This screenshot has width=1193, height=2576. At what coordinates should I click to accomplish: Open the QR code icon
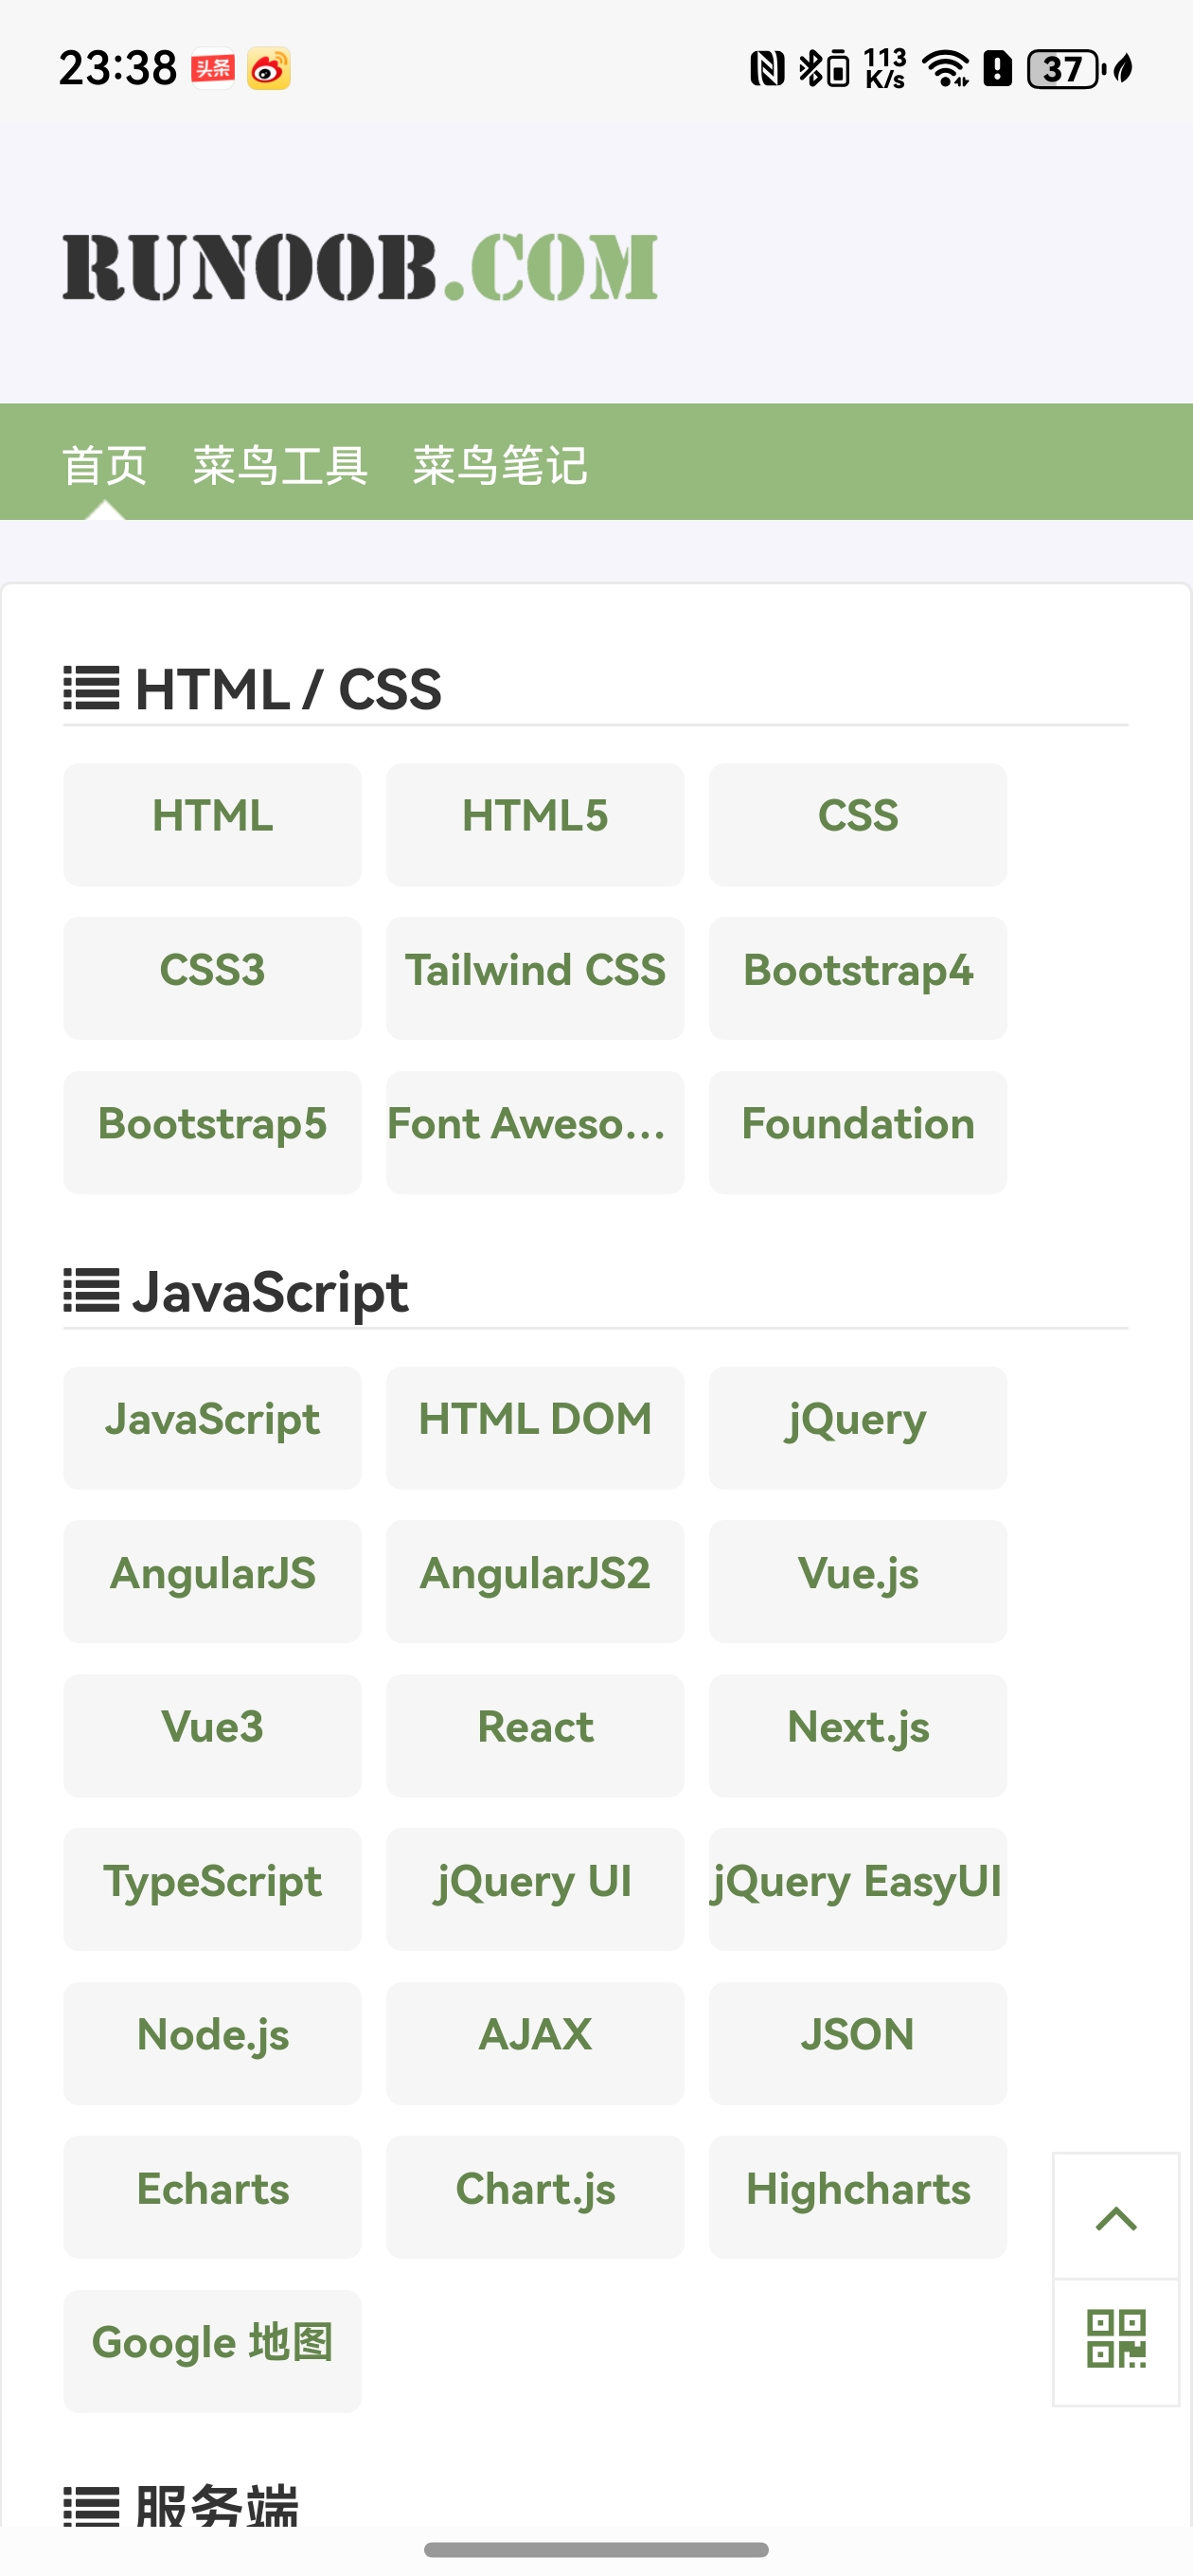coord(1116,2339)
